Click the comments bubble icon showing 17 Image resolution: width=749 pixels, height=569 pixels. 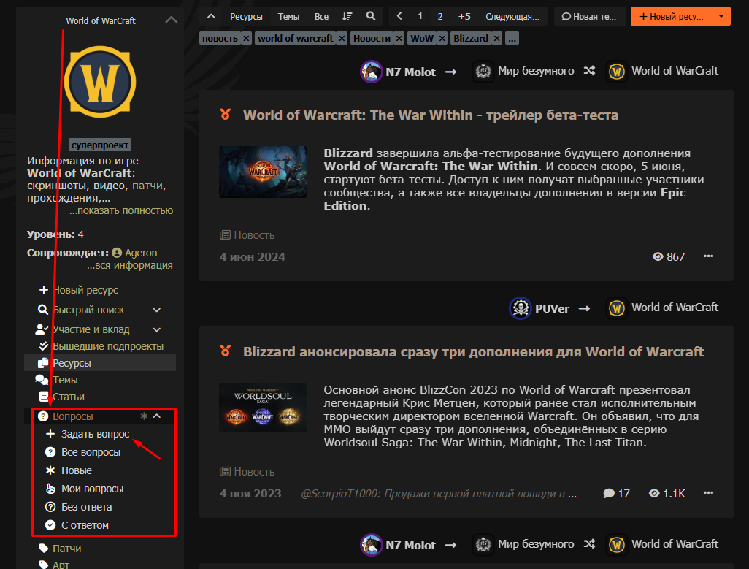609,493
